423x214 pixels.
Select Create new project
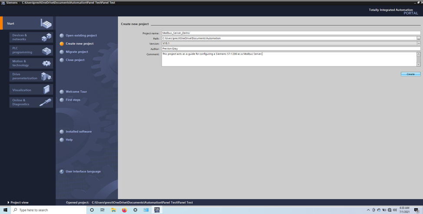79,43
